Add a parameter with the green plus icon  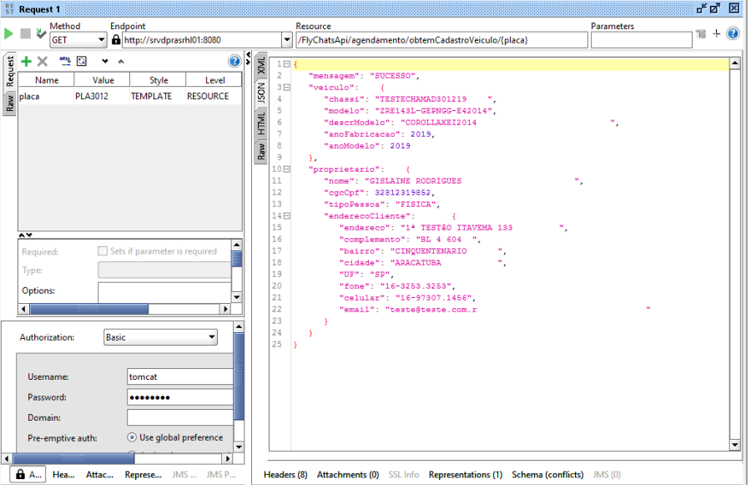(x=27, y=61)
